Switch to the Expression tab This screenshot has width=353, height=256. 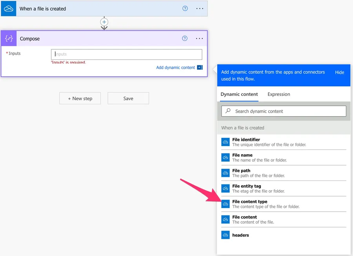pos(278,94)
